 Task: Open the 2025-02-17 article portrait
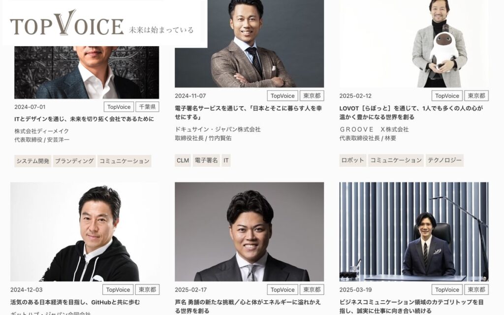249,232
